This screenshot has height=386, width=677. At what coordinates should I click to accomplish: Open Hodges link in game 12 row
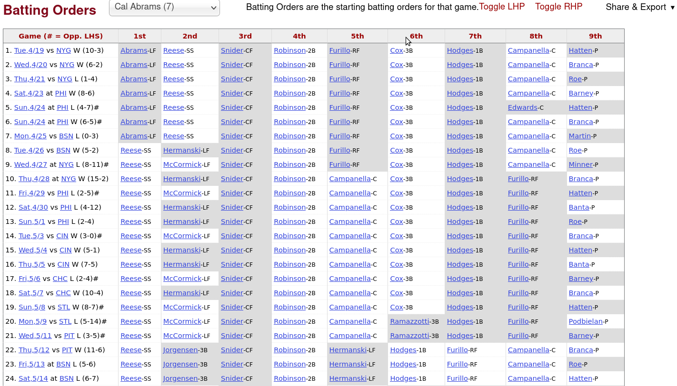click(460, 207)
